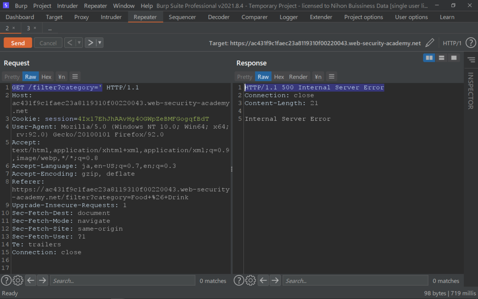Click the Burp Suite lightning logo icon
478x299 pixels.
pyautogui.click(x=6, y=6)
